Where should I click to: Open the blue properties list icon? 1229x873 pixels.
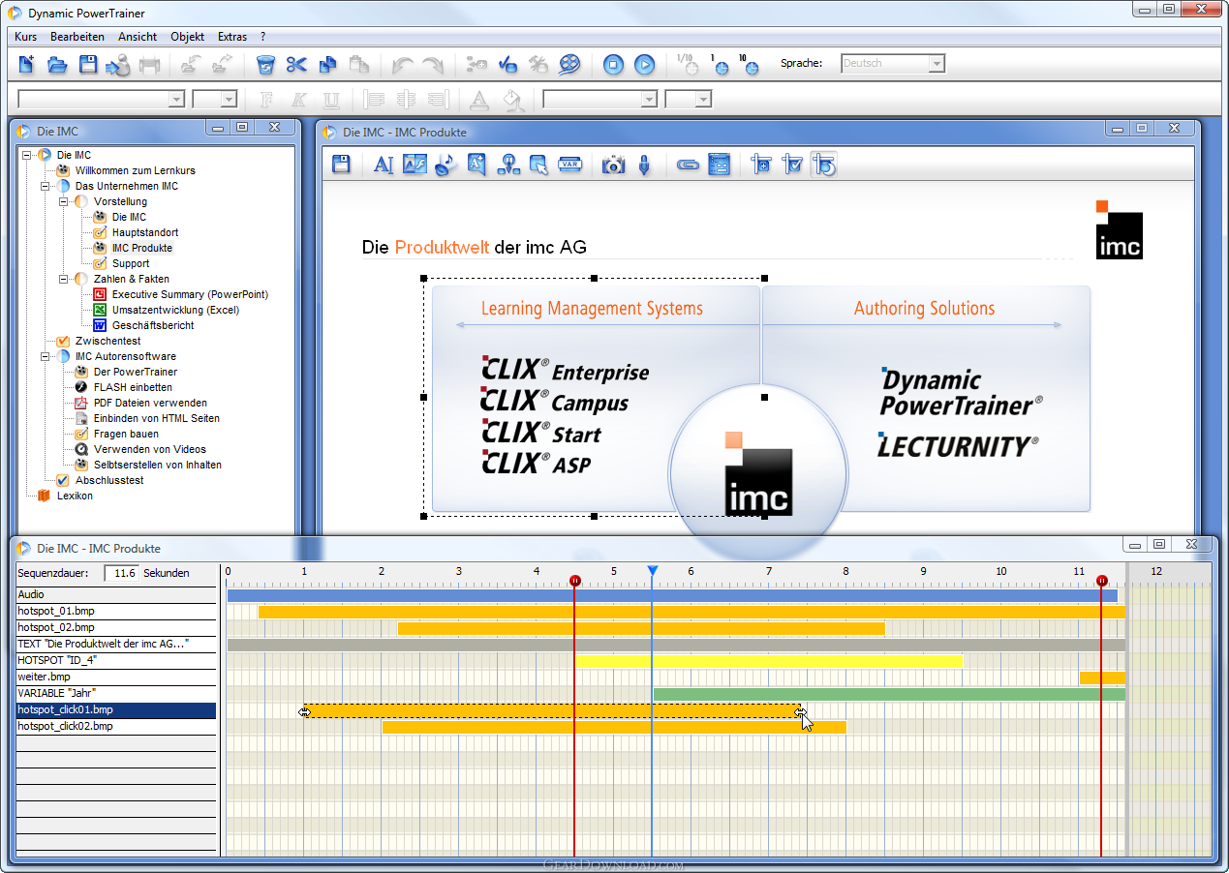(x=719, y=165)
